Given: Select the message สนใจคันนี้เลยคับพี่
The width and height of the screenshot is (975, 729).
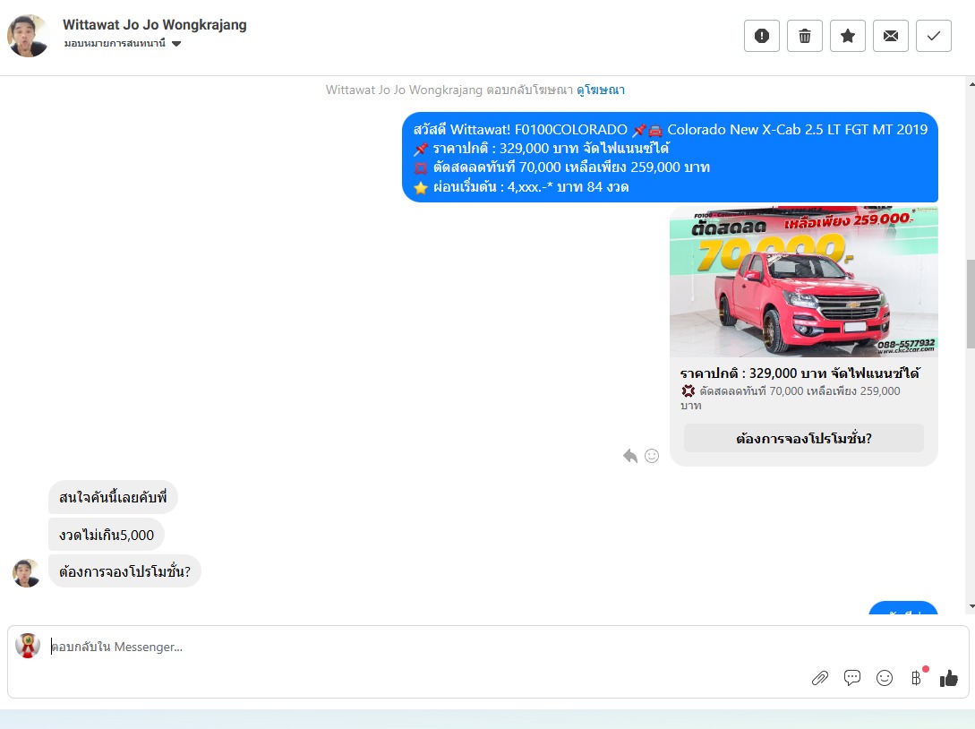Looking at the screenshot, I should tap(113, 498).
